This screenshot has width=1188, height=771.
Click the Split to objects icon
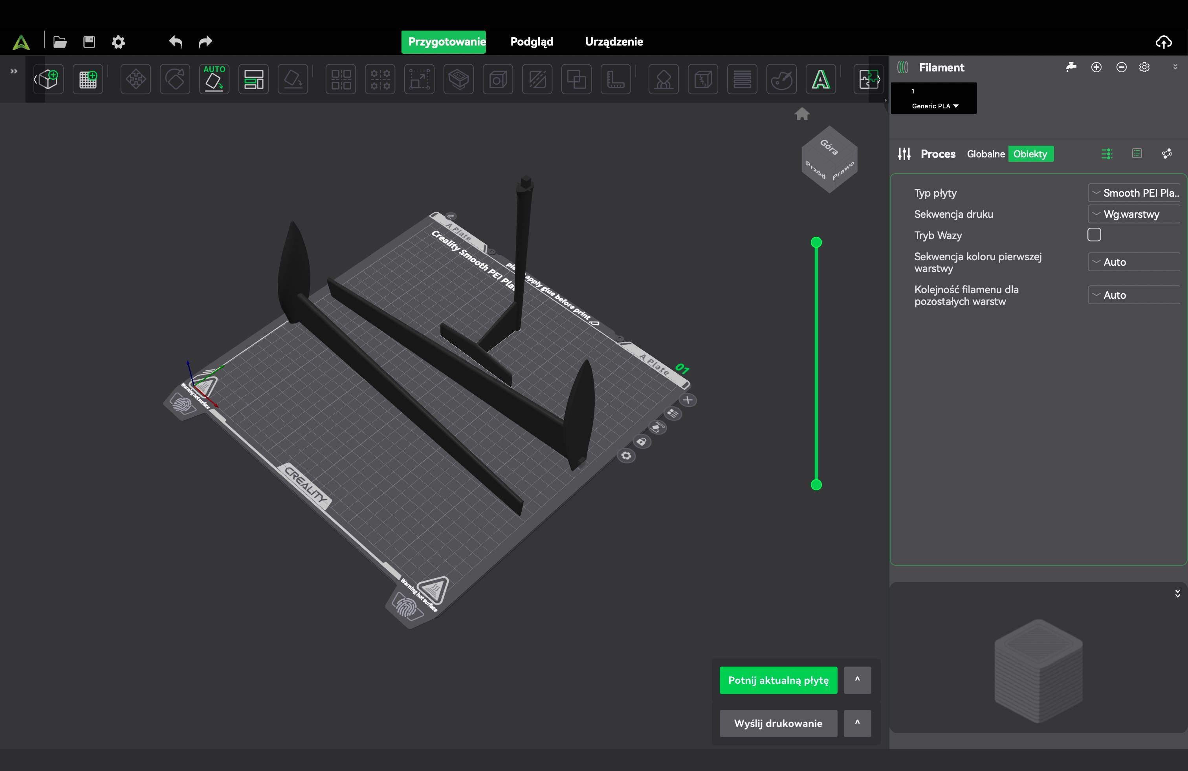tap(341, 79)
